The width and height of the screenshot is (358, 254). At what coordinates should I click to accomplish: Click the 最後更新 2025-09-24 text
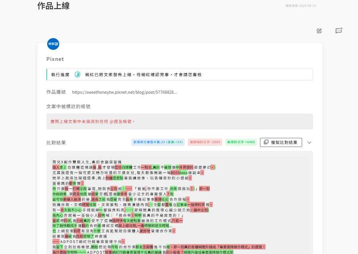[x=301, y=6]
